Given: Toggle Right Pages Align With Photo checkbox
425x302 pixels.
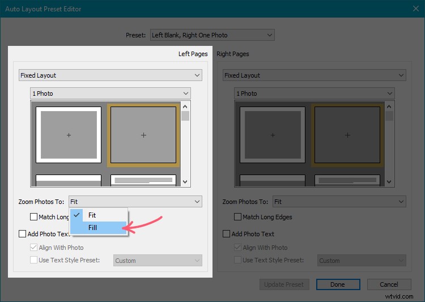Looking at the screenshot, I should 237,247.
